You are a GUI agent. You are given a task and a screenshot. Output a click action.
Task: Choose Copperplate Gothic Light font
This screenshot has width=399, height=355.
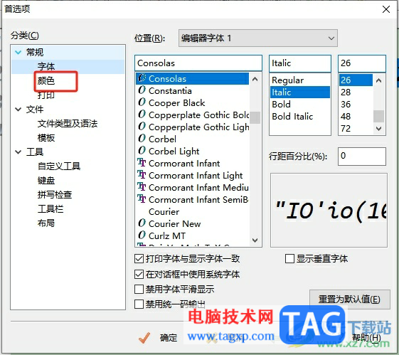(198, 127)
